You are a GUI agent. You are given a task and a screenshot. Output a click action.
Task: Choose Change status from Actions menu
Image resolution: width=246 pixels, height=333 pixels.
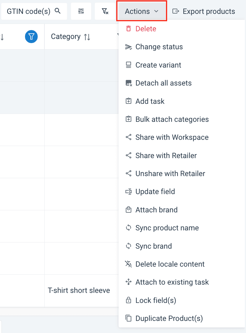click(159, 47)
